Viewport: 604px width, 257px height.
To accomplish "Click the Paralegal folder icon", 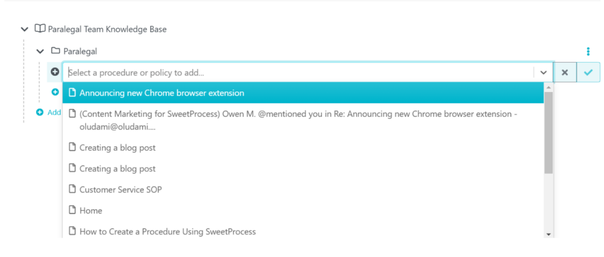I will tap(56, 51).
